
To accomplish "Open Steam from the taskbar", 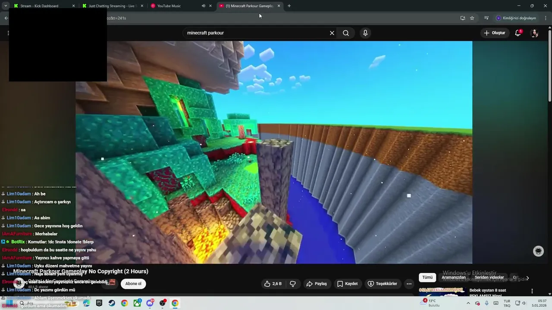I will point(112,303).
